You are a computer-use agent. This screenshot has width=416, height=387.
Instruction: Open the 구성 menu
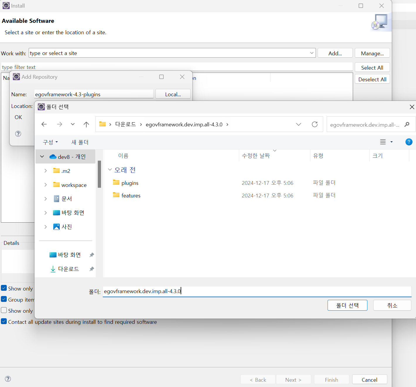coord(50,142)
